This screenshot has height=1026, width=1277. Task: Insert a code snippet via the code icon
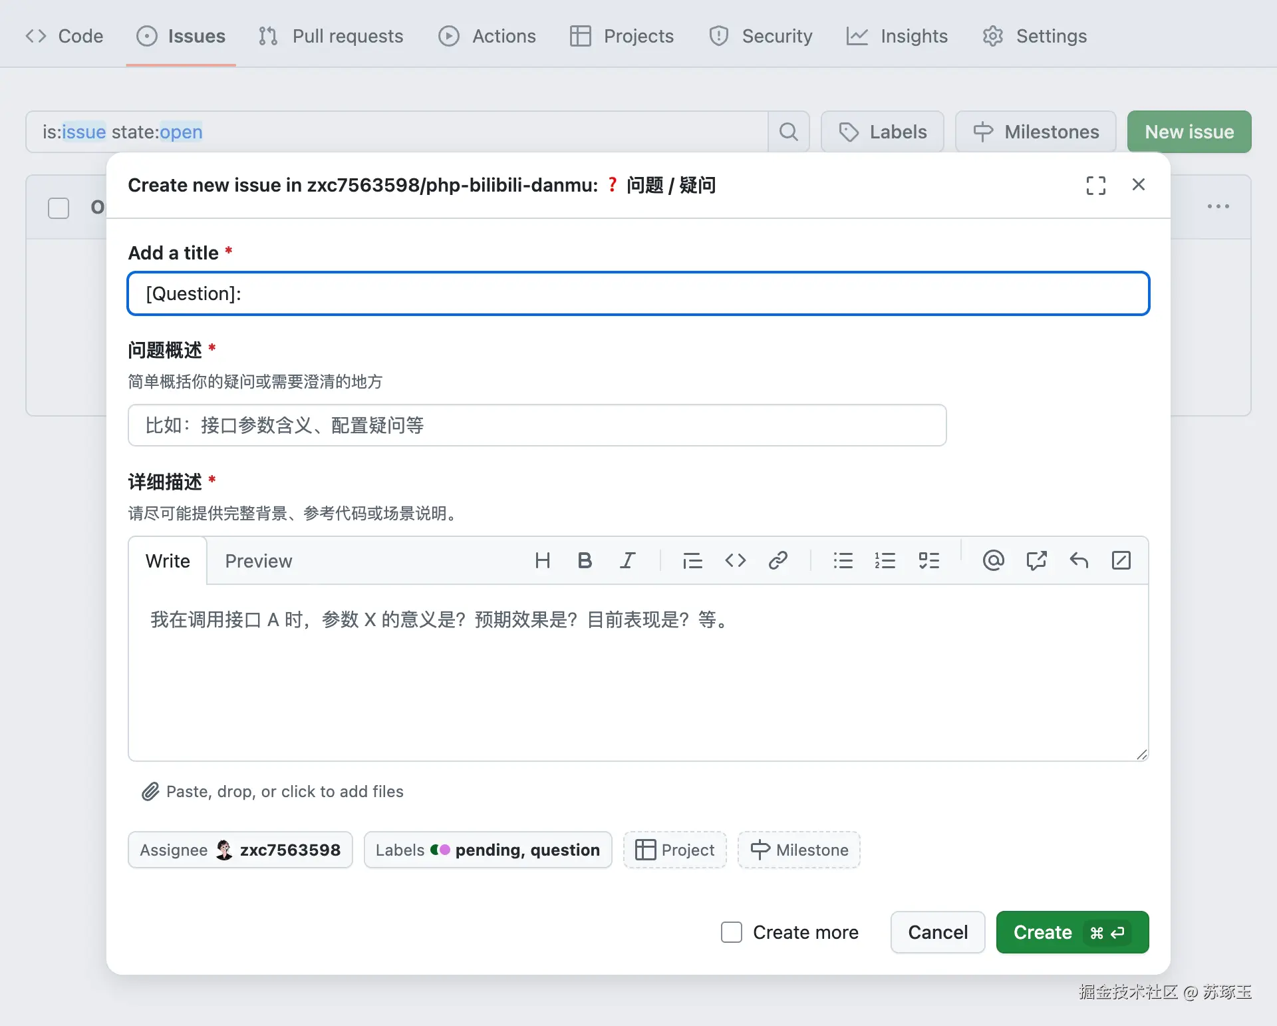pyautogui.click(x=736, y=561)
